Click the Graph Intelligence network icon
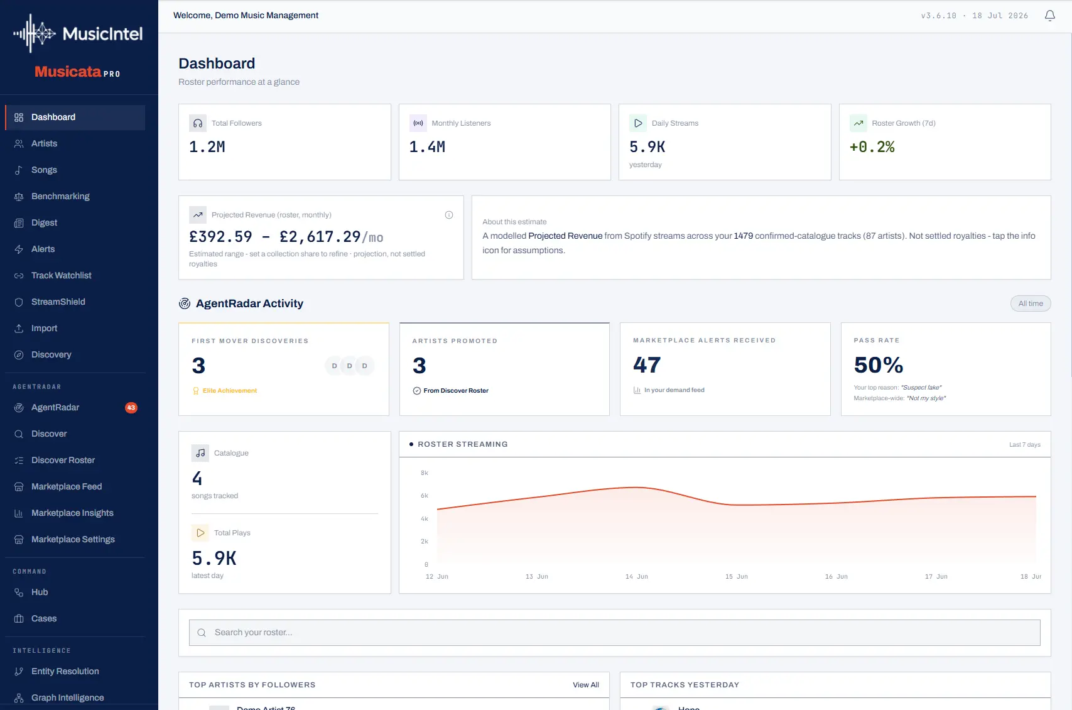1072x710 pixels. pyautogui.click(x=19, y=698)
